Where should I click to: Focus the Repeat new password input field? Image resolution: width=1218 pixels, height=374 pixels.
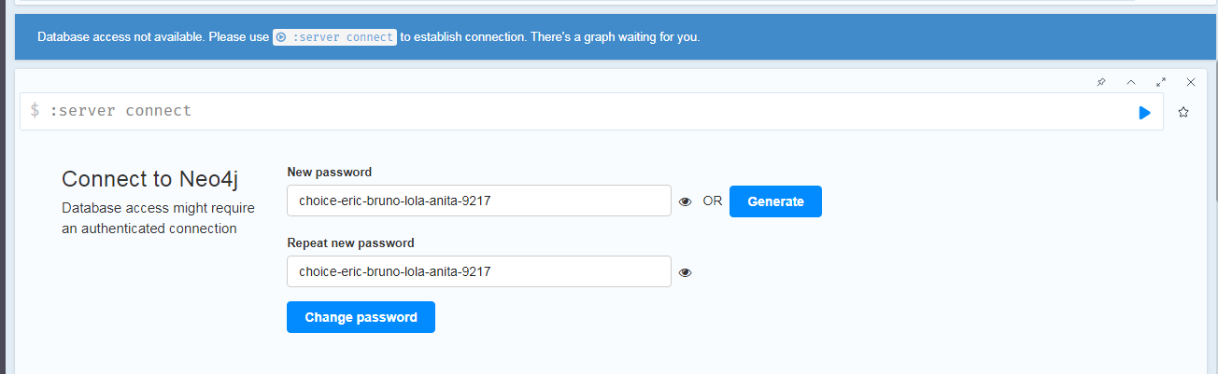click(478, 271)
